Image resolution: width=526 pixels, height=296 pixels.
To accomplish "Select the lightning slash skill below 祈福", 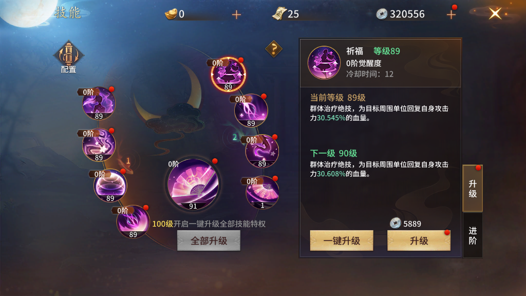I will 251,110.
